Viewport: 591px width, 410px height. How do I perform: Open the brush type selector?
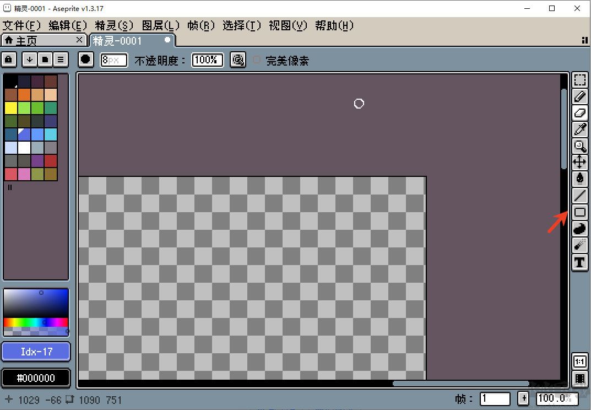tap(85, 59)
